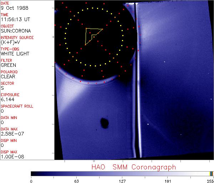Viewport: 214px width, 183px height.
Task: Click the "WHITE LIGHT" observation type value
Action: [x=15, y=54]
